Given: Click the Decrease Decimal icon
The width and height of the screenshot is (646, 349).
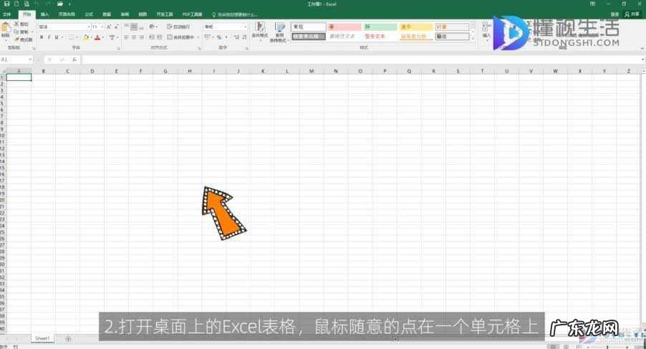Looking at the screenshot, I should tap(244, 37).
